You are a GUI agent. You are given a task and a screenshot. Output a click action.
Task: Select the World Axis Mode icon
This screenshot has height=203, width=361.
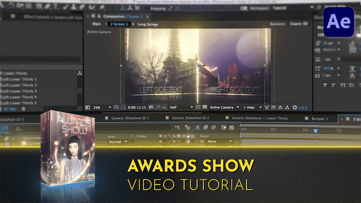coord(130,8)
